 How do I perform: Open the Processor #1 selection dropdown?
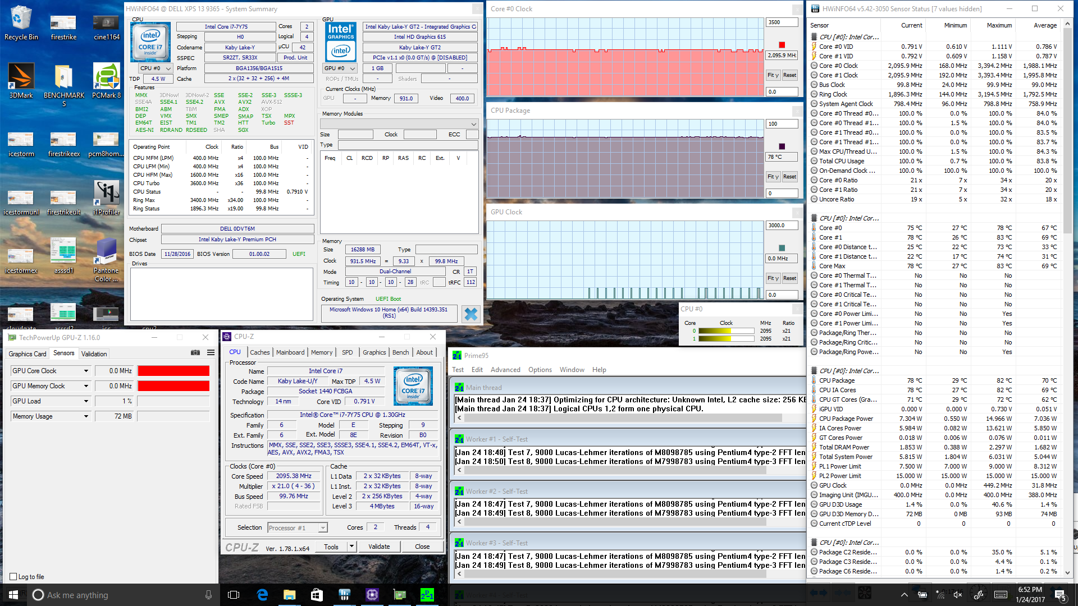[323, 528]
